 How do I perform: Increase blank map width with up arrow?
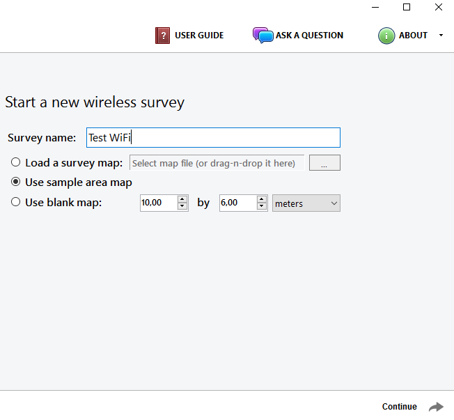click(x=182, y=199)
